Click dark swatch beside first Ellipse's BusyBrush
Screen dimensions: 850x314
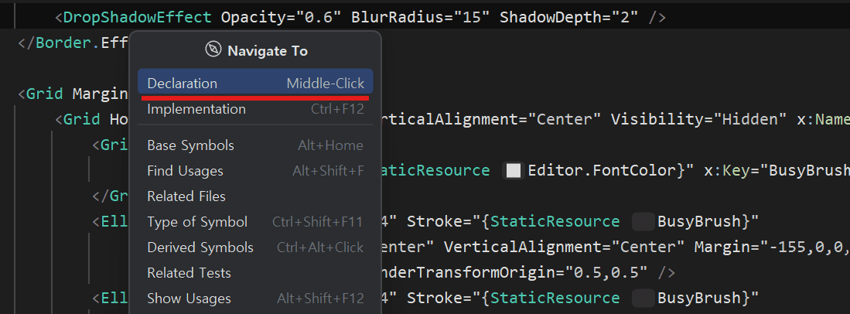(x=643, y=222)
